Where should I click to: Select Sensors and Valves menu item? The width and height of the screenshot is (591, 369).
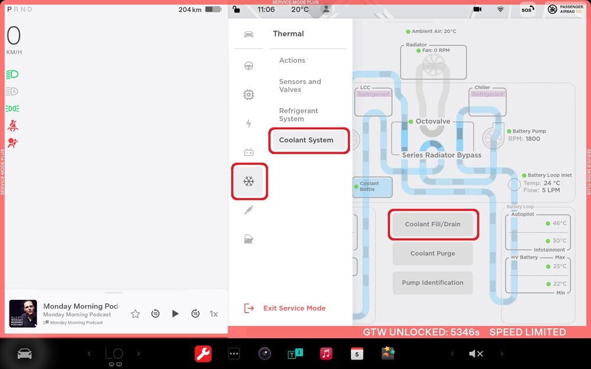[x=300, y=86]
